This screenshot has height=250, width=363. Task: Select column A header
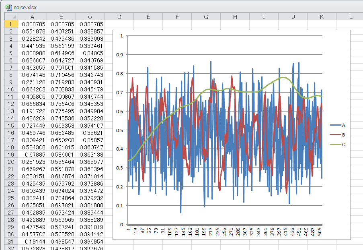coord(32,17)
